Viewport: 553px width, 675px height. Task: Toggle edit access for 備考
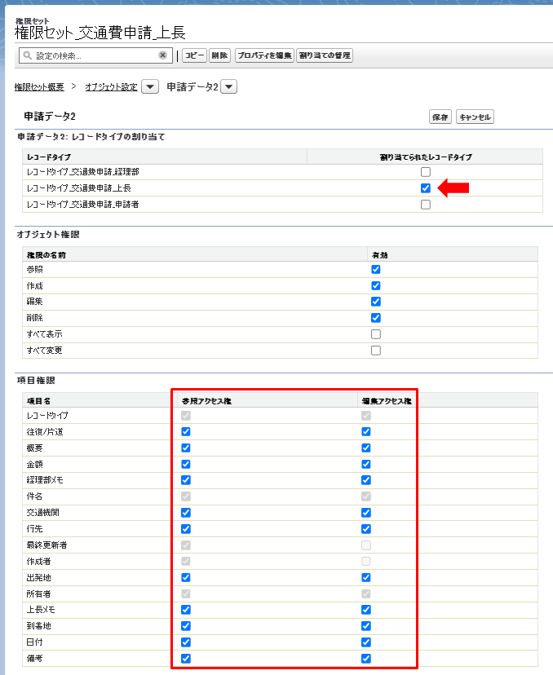coord(365,659)
